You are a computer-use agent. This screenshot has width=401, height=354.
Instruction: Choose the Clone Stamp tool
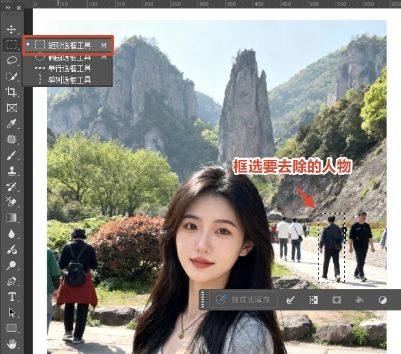click(x=11, y=171)
